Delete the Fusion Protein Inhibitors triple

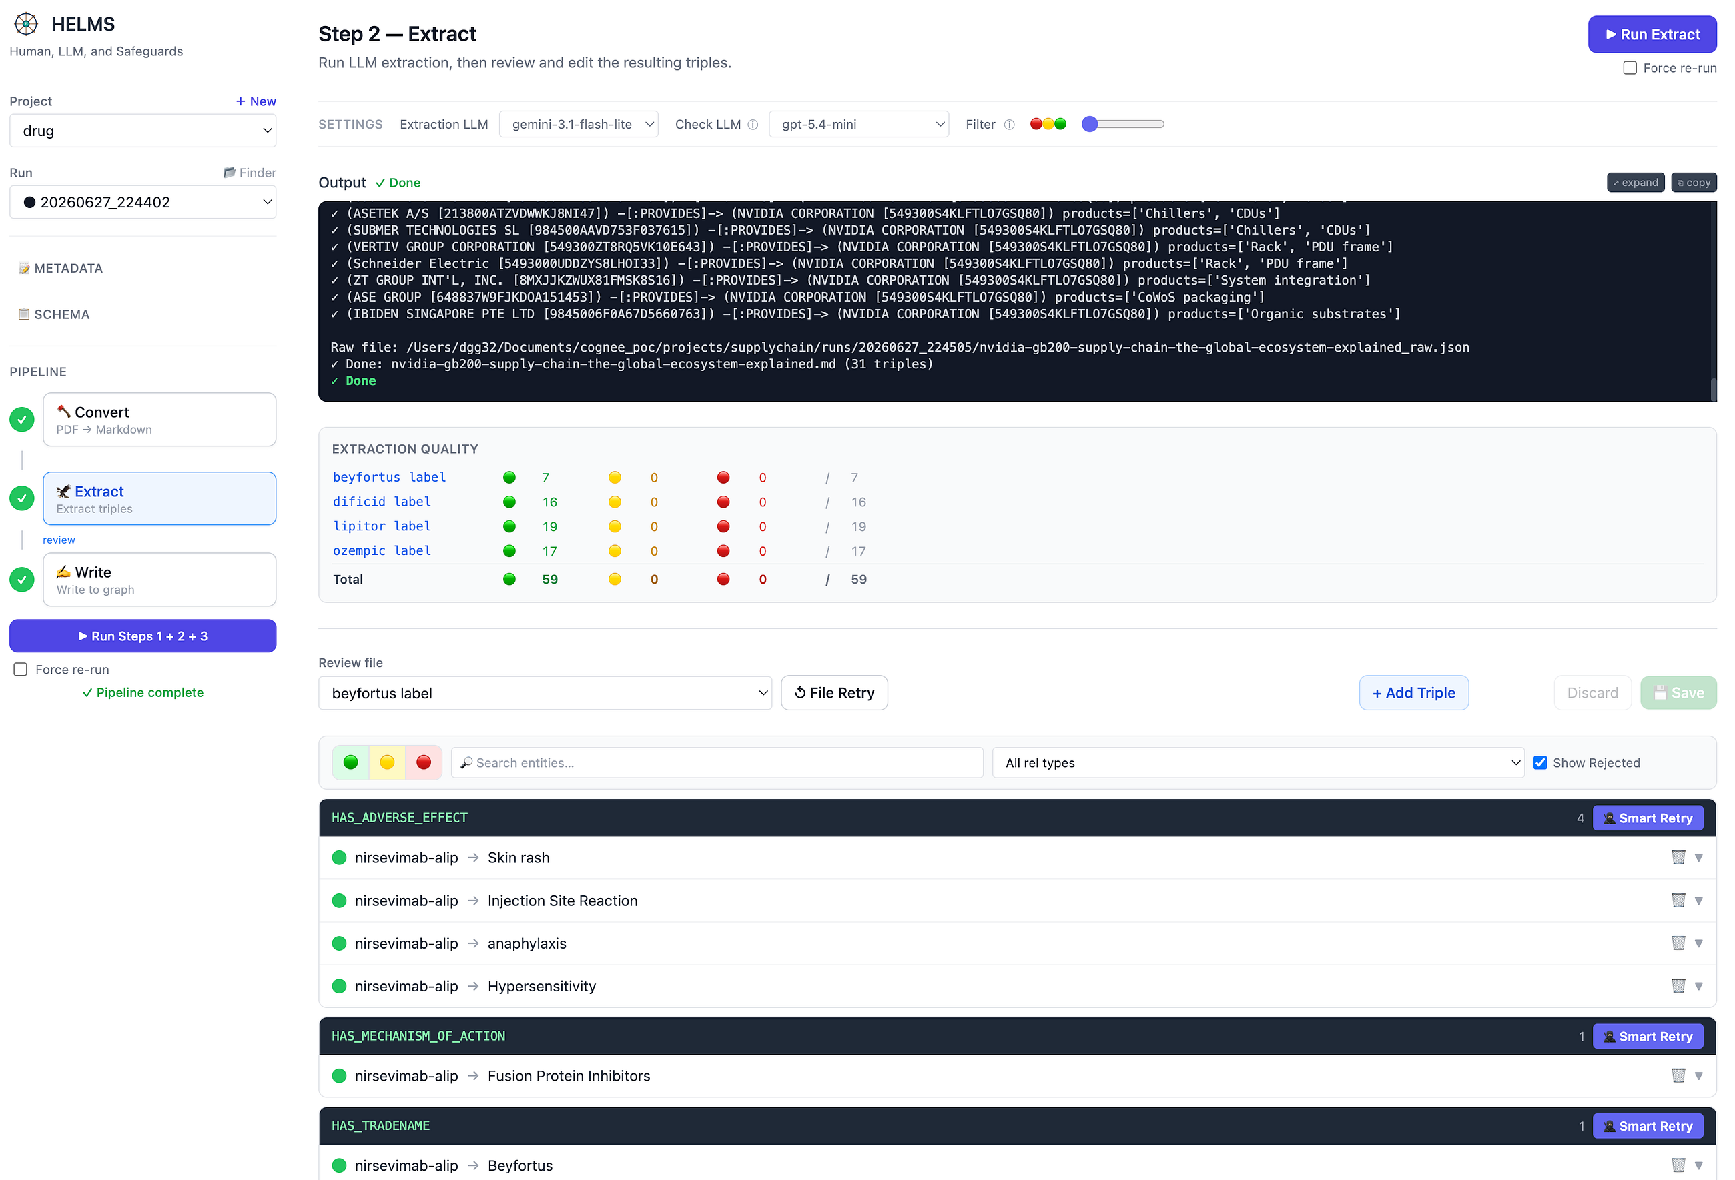[x=1678, y=1075]
